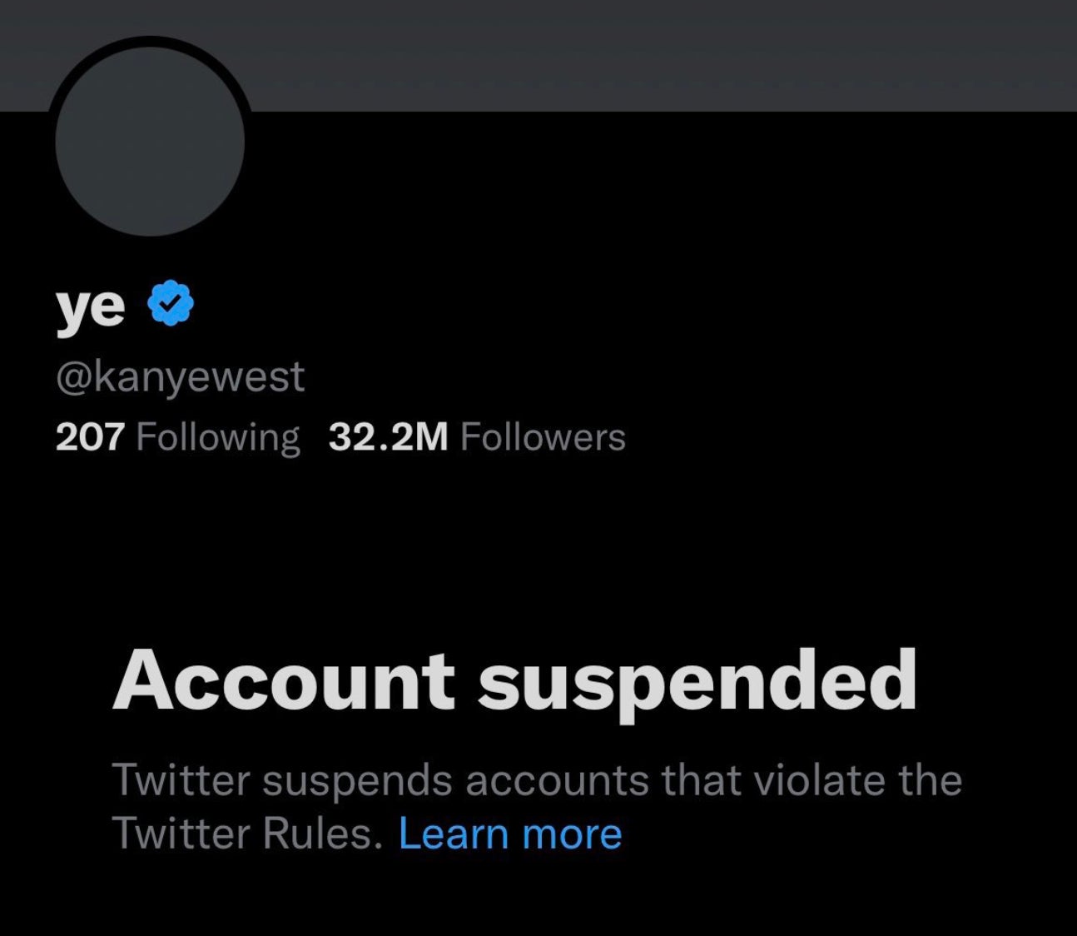Click the dark ring around the avatar

tap(150, 42)
